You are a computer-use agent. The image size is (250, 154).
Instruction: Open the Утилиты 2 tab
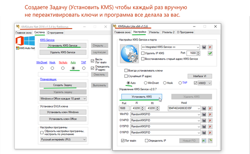pyautogui.click(x=168, y=32)
